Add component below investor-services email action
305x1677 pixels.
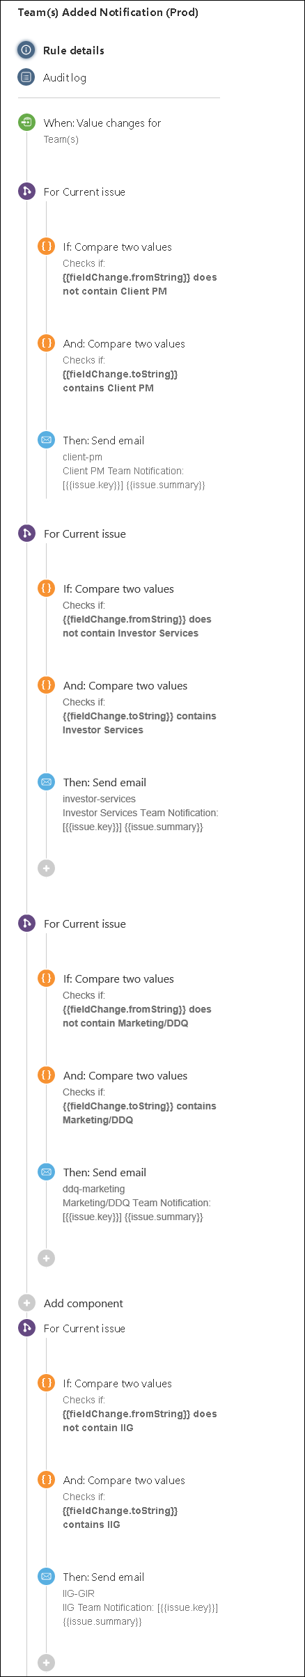tap(46, 868)
